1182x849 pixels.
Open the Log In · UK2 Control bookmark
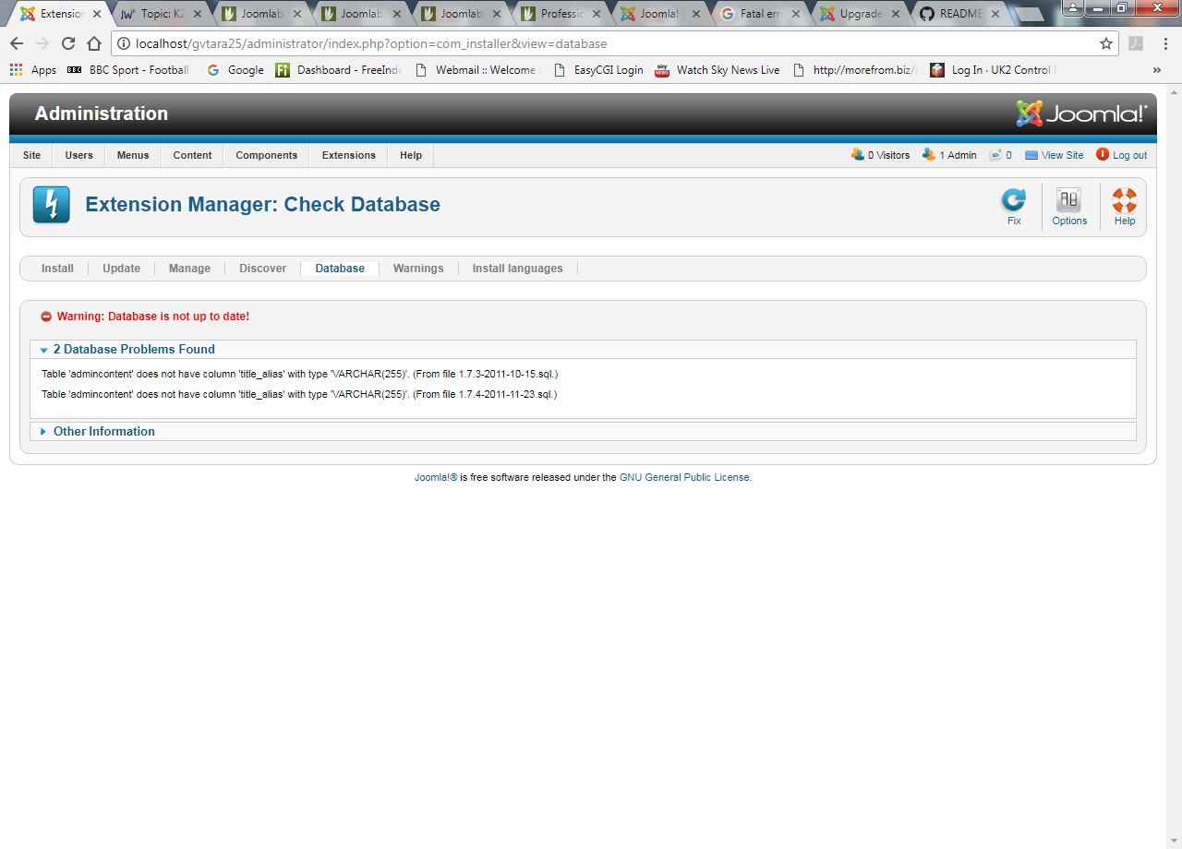tap(992, 70)
